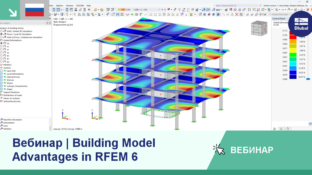
Task: Click navigator right arrow button
Action: click(x=50, y=23)
